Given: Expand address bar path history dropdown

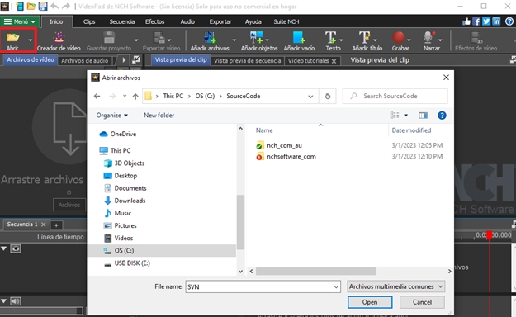Looking at the screenshot, I should [310, 97].
